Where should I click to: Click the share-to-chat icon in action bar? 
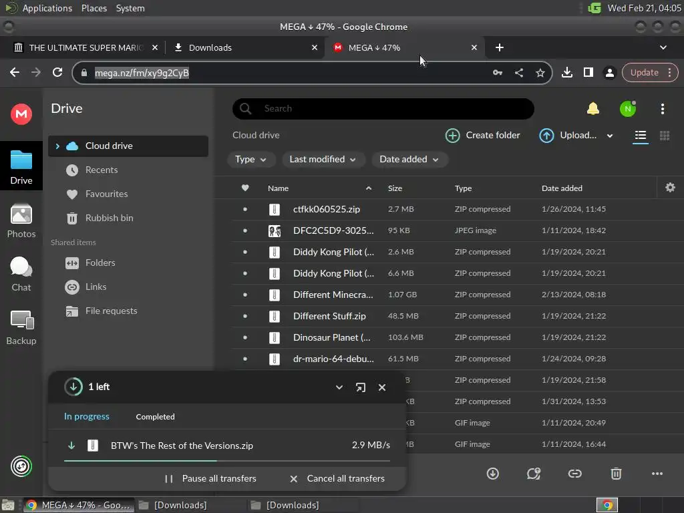534,474
